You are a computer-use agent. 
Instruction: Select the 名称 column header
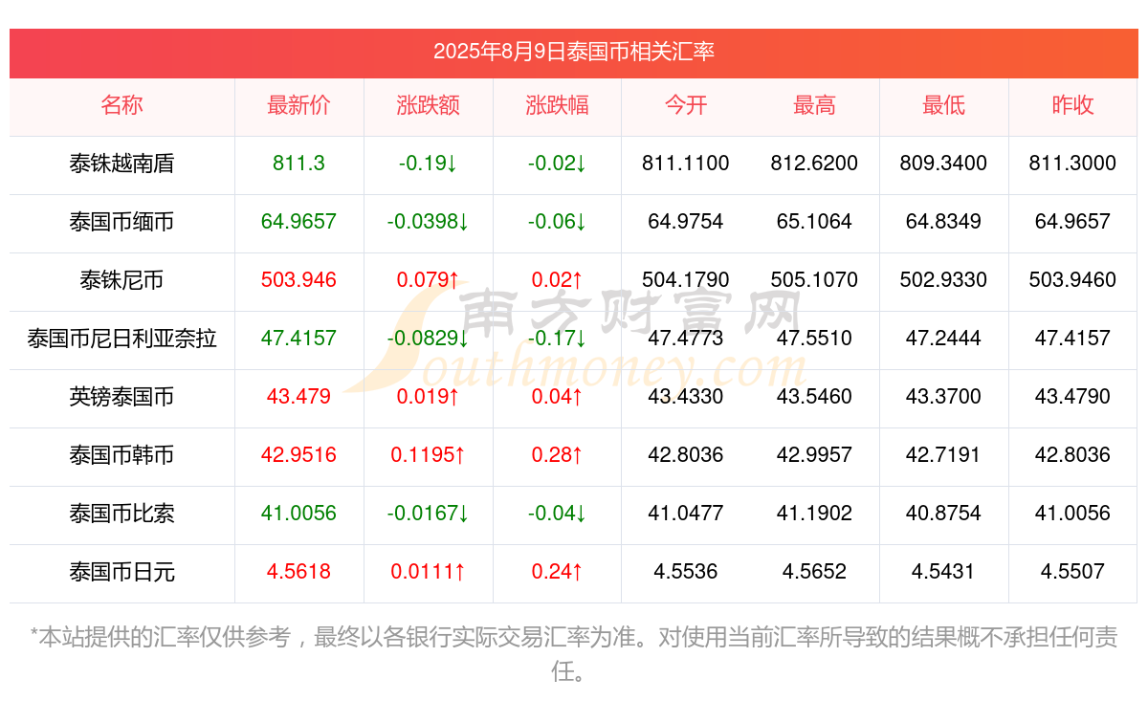point(121,105)
